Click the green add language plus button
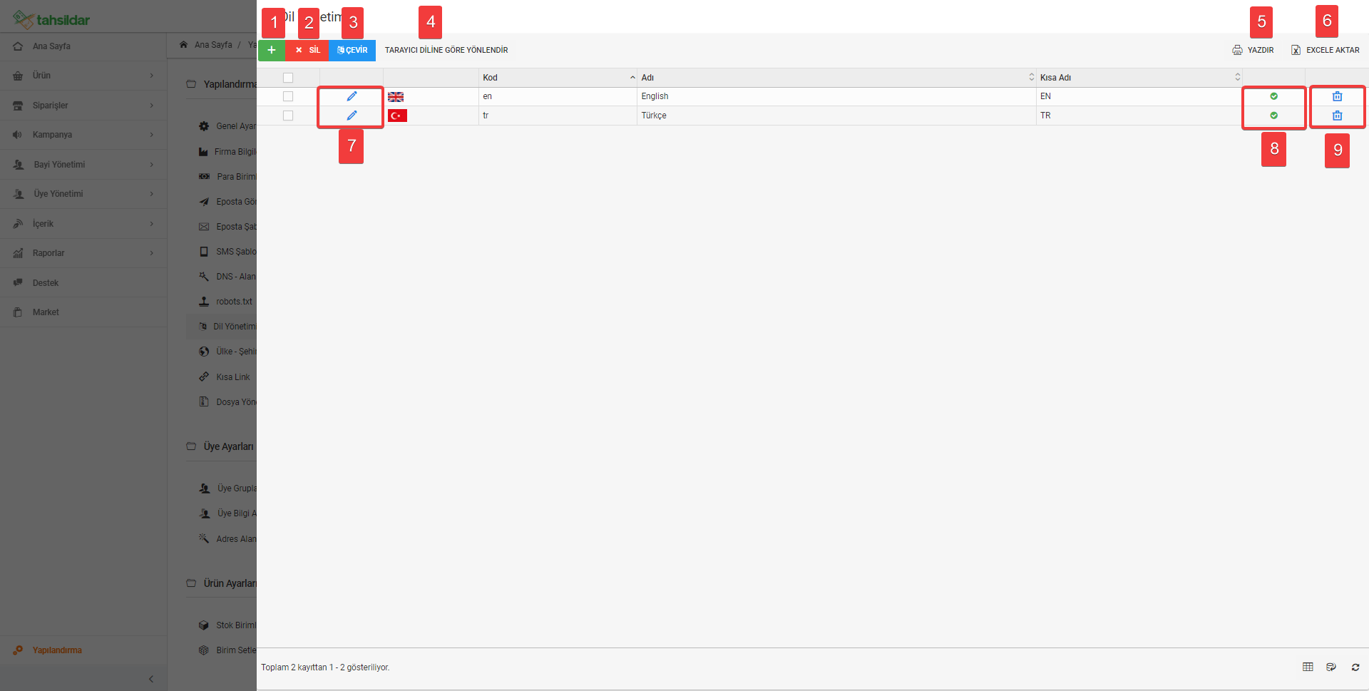The image size is (1369, 691). coord(271,50)
